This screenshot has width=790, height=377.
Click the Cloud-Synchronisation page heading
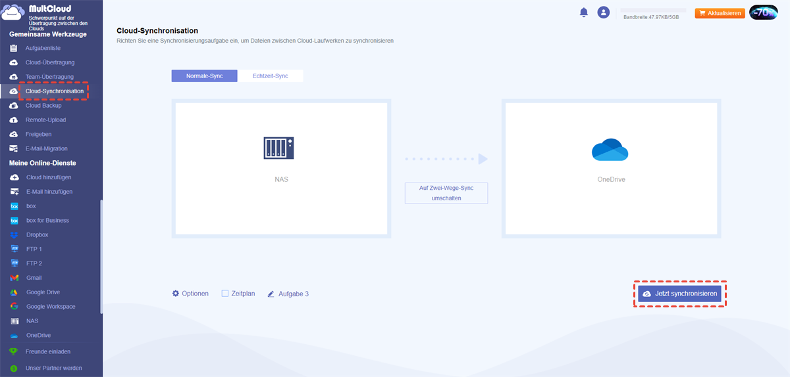157,31
